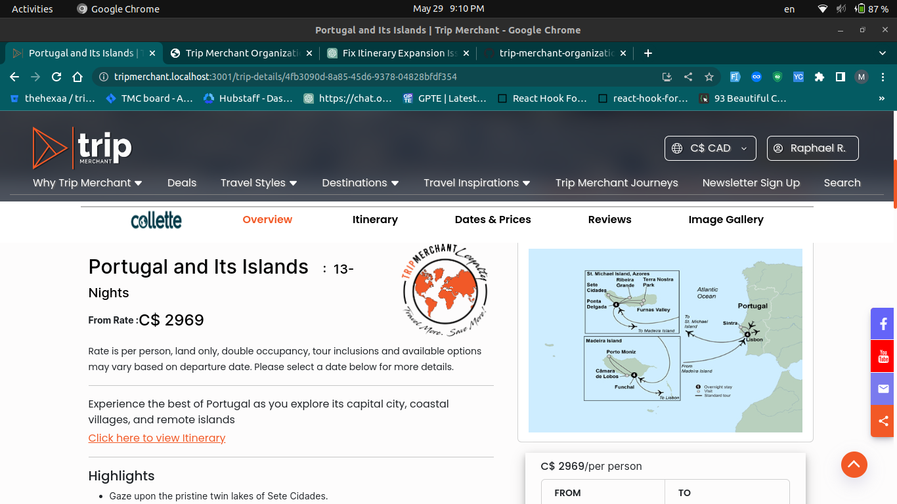897x504 pixels.
Task: Click the Highlights heading
Action: click(x=121, y=476)
